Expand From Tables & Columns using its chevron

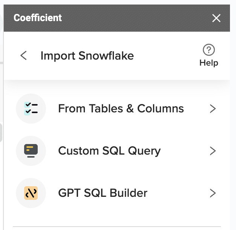point(213,109)
